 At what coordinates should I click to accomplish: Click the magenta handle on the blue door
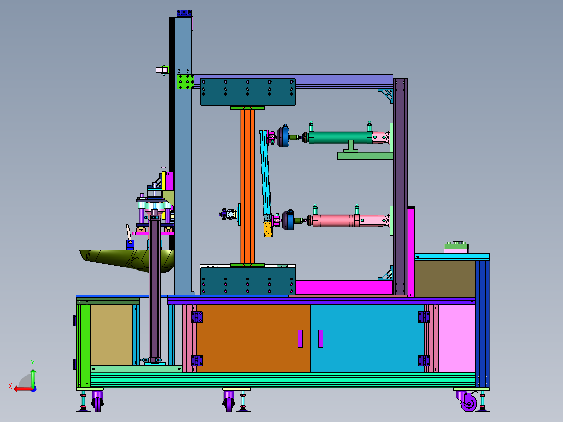(x=321, y=338)
